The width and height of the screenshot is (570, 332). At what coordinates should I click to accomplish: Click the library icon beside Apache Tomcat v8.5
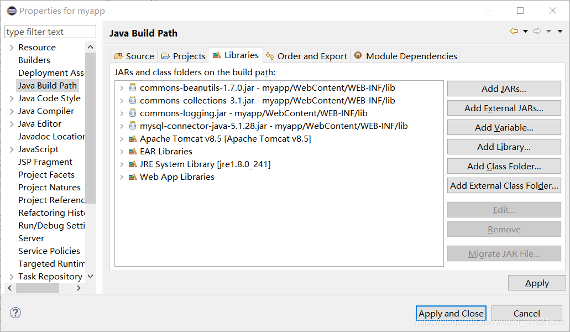tap(133, 138)
